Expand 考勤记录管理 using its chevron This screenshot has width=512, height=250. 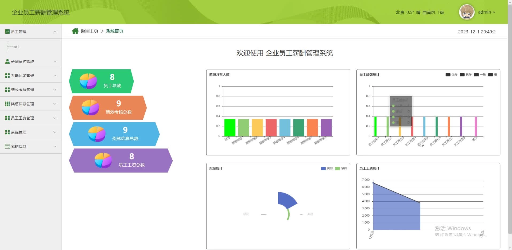[55, 76]
